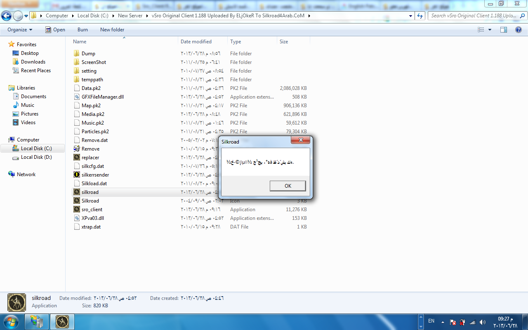Select the Particles.pk2 file icon

(x=77, y=131)
